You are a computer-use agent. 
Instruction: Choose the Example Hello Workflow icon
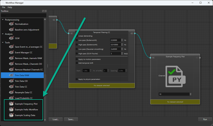(11, 110)
